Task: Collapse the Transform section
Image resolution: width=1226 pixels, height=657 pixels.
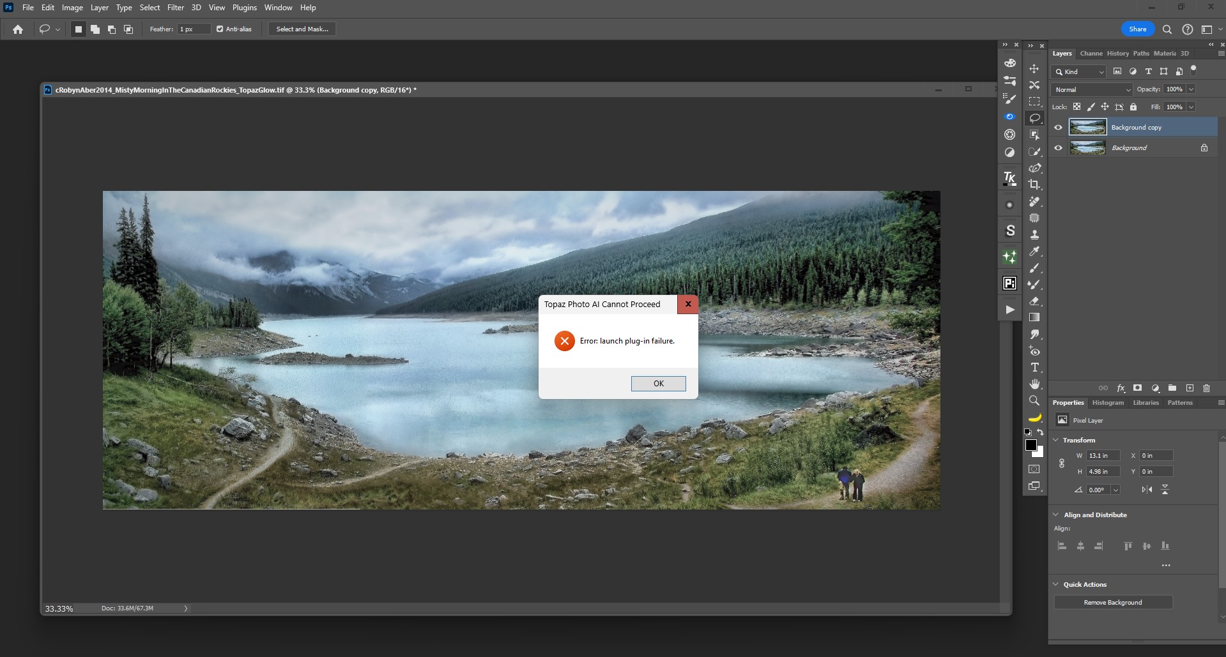Action: point(1056,440)
